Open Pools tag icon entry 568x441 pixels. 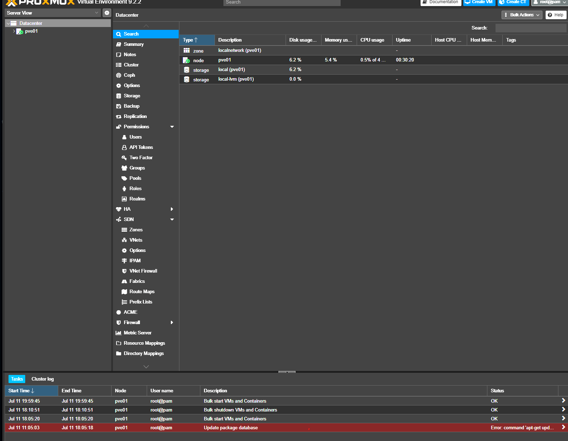[146, 178]
